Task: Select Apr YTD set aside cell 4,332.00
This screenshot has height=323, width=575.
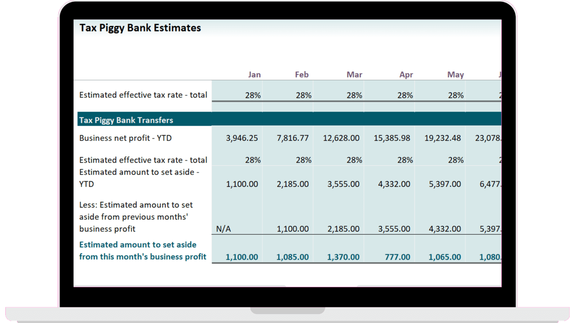Action: point(394,184)
